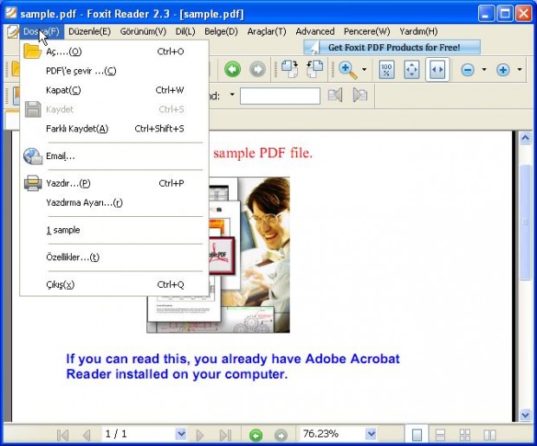Click gray next view button in status bar
This screenshot has width=537, height=446.
(281, 436)
